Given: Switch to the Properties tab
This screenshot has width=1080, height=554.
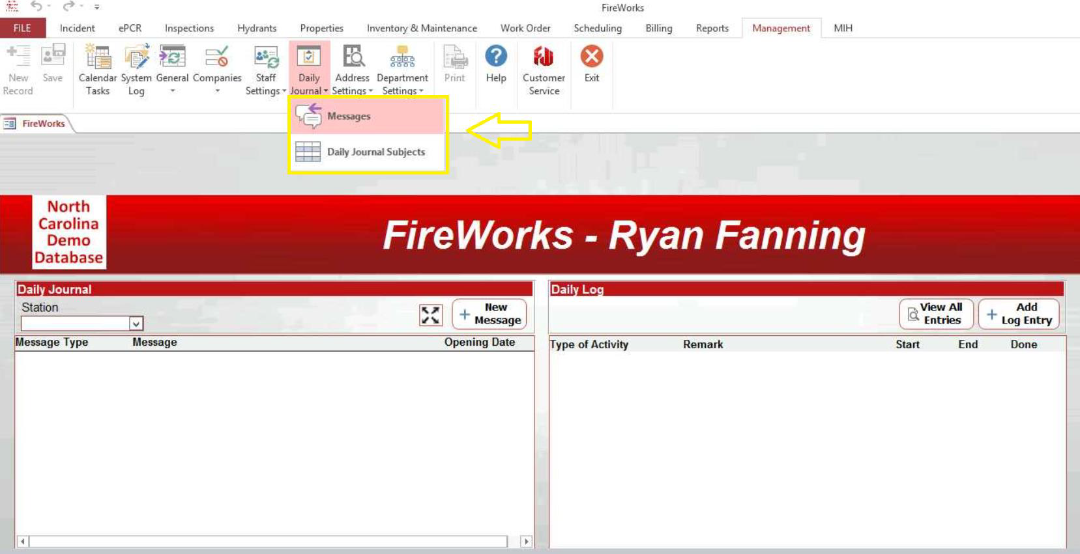Looking at the screenshot, I should pos(321,28).
